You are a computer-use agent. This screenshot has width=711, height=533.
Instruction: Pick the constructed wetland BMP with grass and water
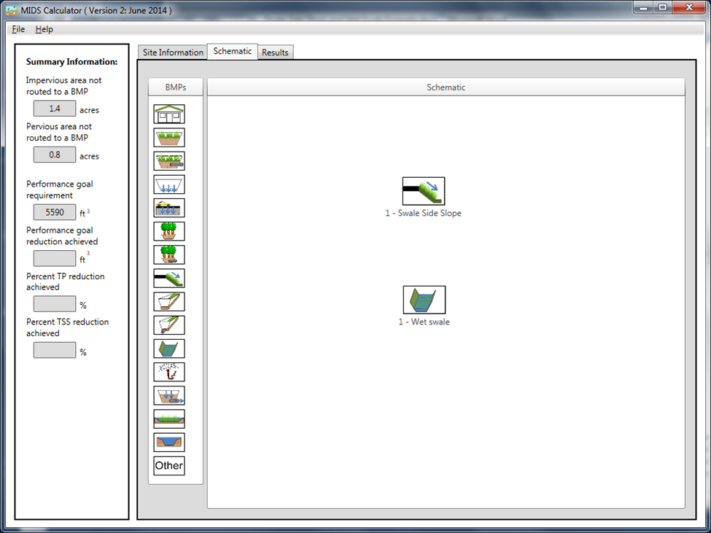[x=169, y=419]
